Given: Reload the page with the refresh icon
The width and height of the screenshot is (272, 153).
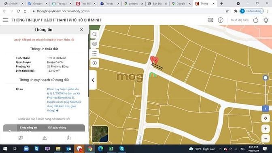Looking at the screenshot, I should (x=18, y=11).
